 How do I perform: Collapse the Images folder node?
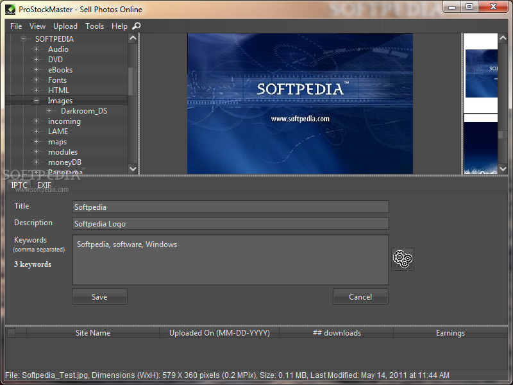pos(37,101)
